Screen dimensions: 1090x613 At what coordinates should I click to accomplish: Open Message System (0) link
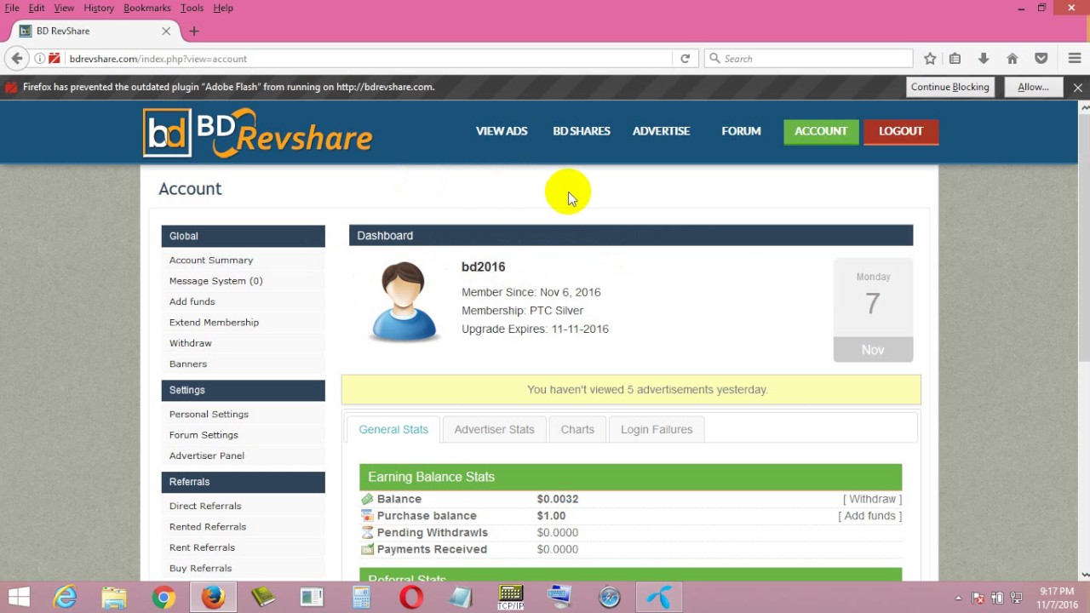point(216,281)
